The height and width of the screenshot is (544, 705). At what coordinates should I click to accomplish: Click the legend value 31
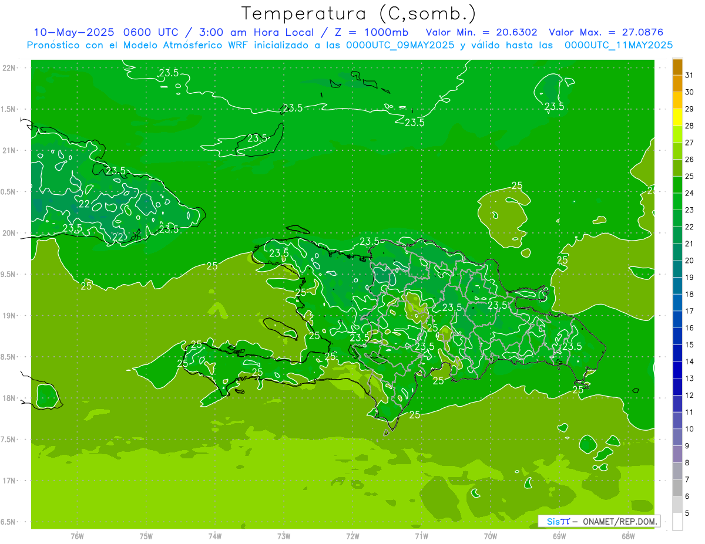pyautogui.click(x=689, y=75)
